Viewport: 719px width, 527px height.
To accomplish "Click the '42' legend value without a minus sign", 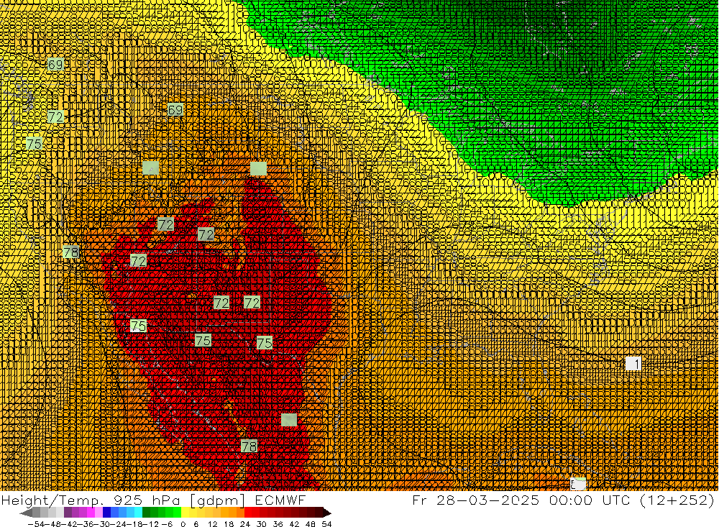I will point(294,524).
